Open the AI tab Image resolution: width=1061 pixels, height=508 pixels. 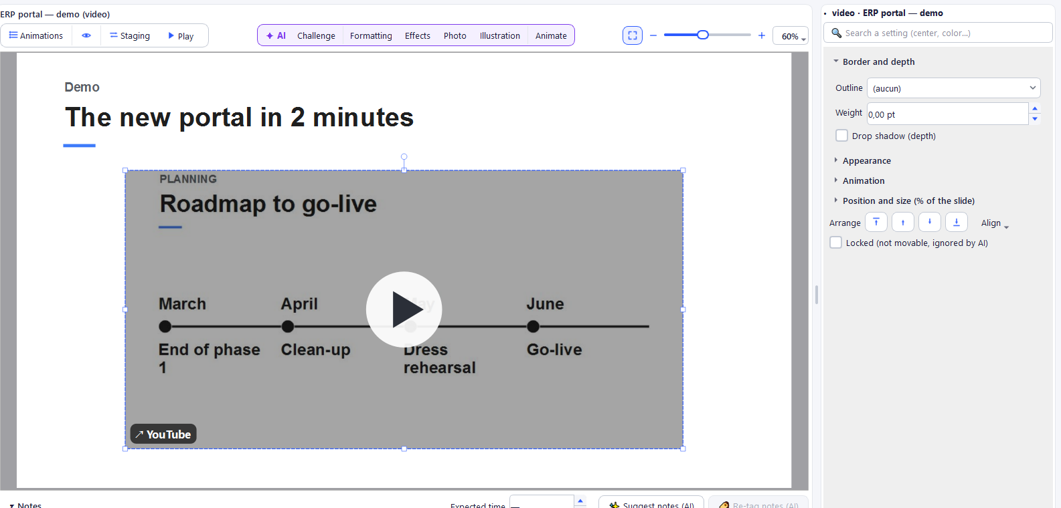pos(276,36)
